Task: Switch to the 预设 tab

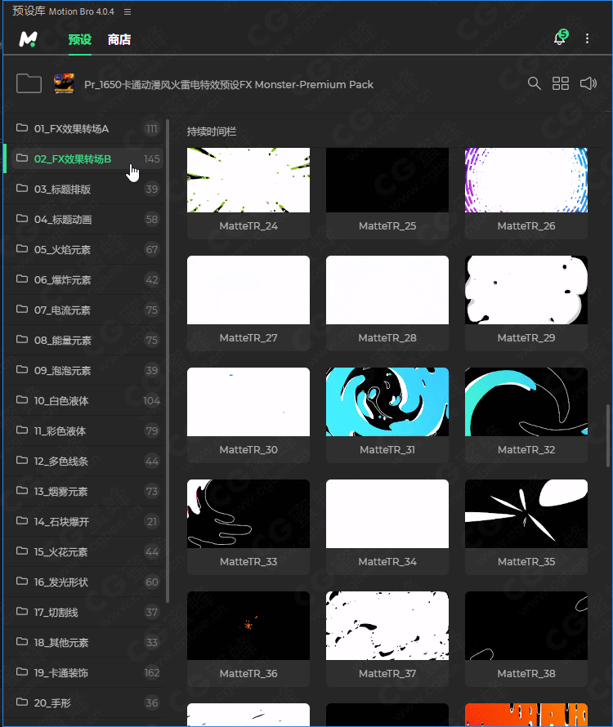Action: click(x=80, y=40)
